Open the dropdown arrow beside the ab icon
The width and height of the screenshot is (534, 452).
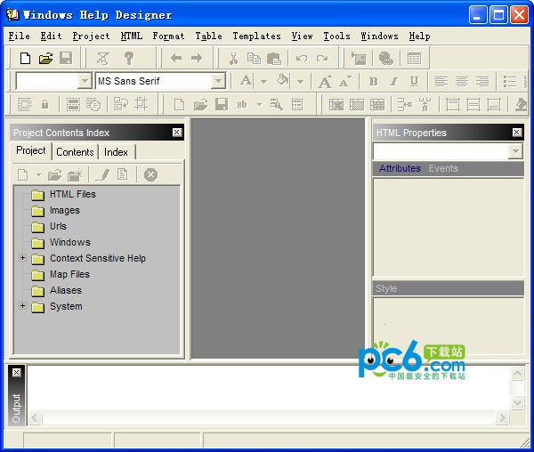pyautogui.click(x=260, y=104)
